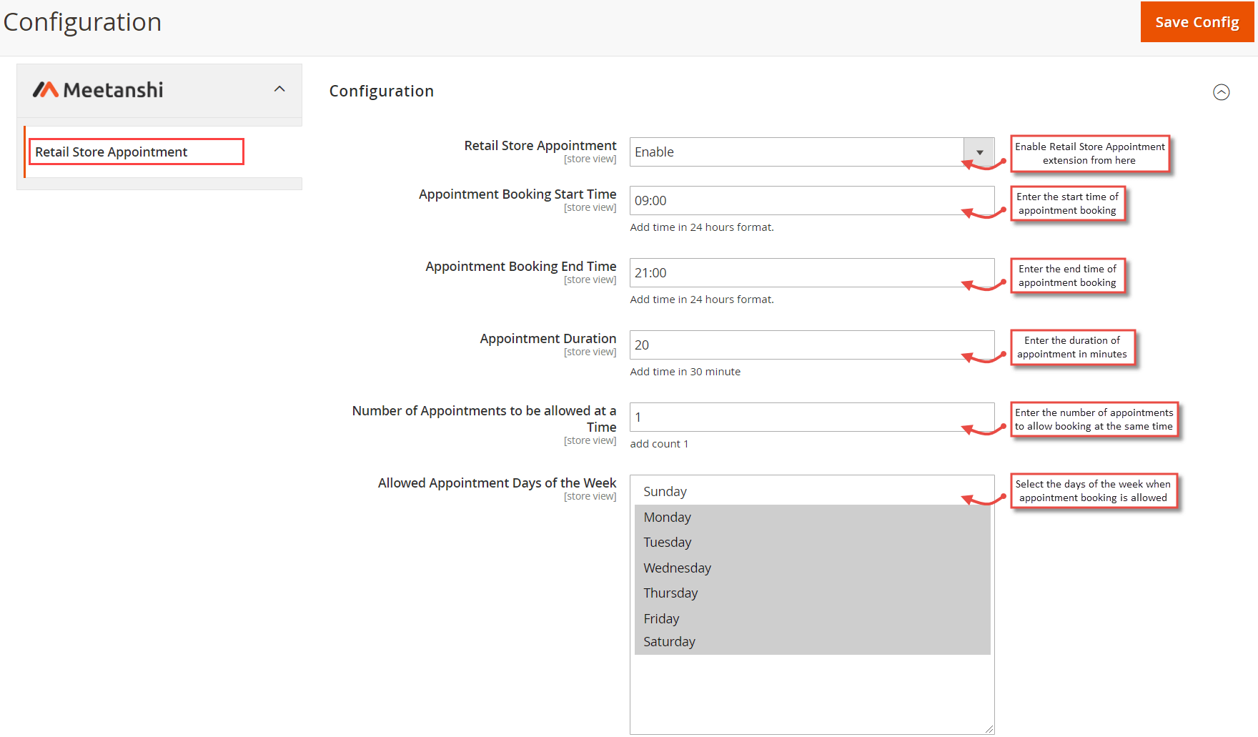The height and width of the screenshot is (737, 1258).
Task: Select Tuesday in the weekday selector
Action: pos(667,542)
